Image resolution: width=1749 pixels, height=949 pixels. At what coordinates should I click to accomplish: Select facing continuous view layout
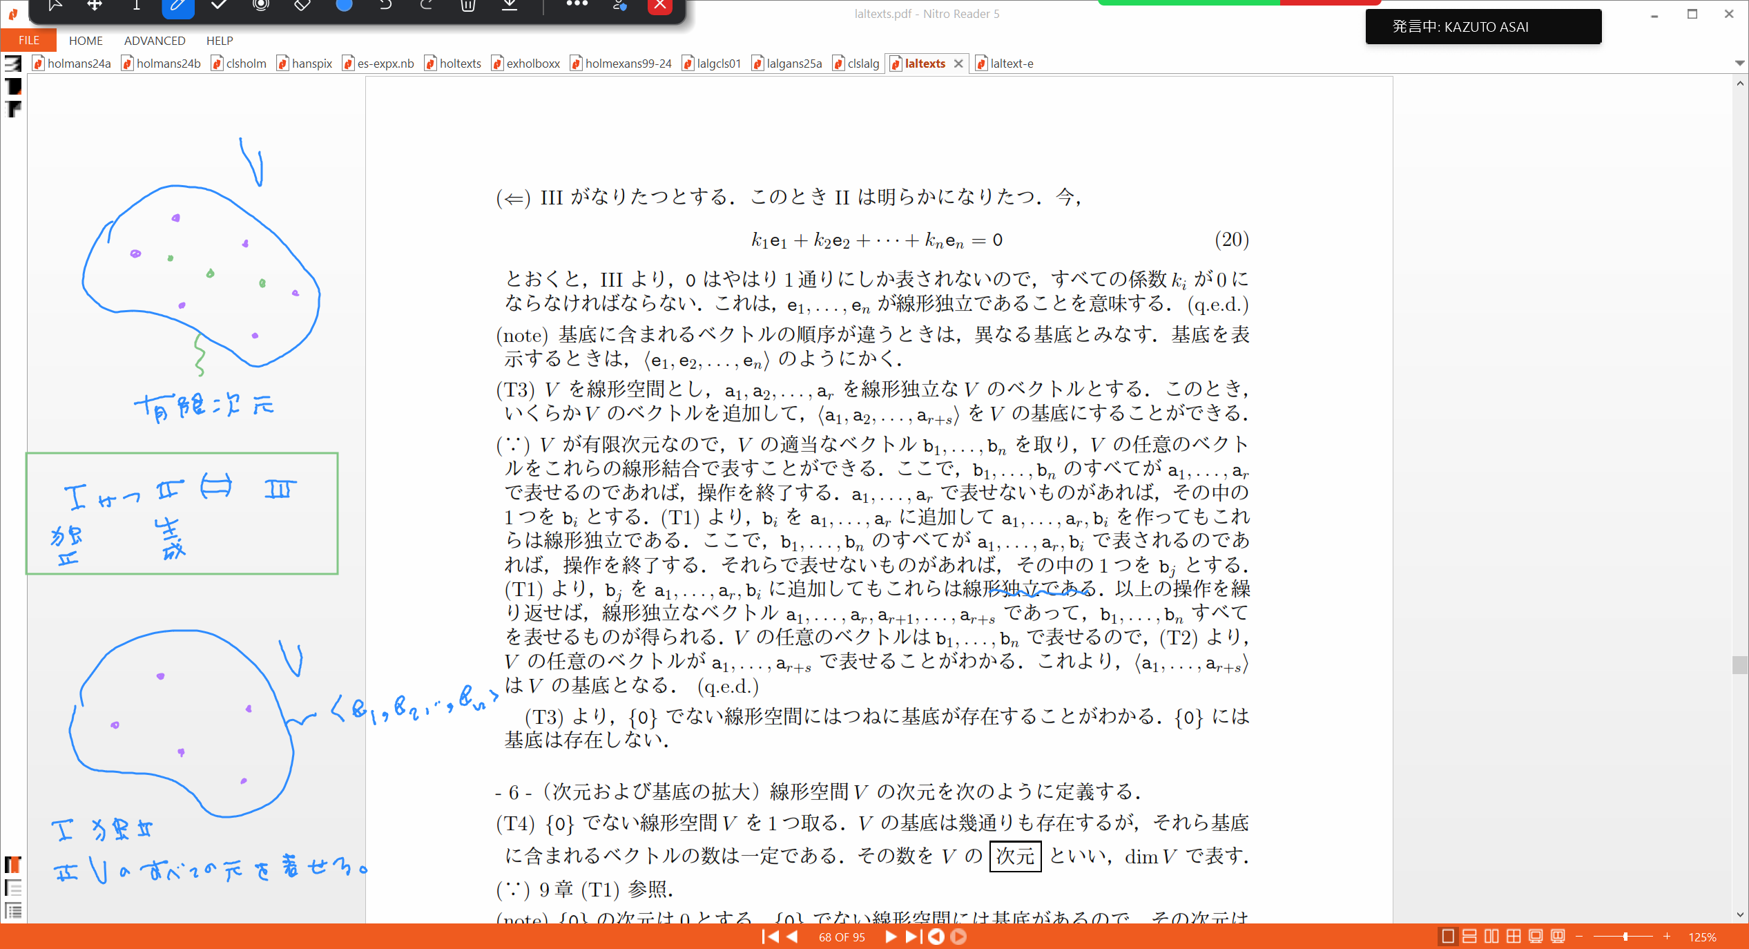[1514, 937]
